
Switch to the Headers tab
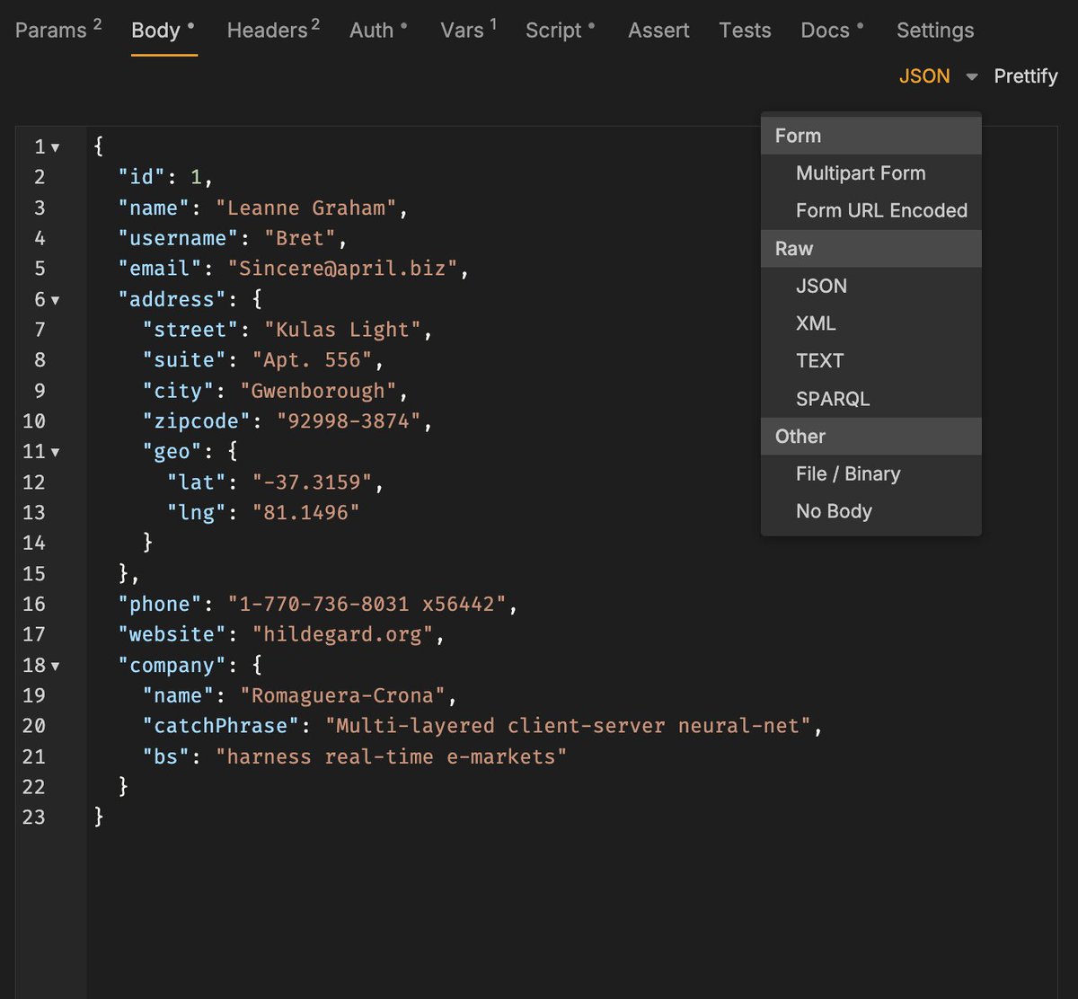tap(273, 30)
